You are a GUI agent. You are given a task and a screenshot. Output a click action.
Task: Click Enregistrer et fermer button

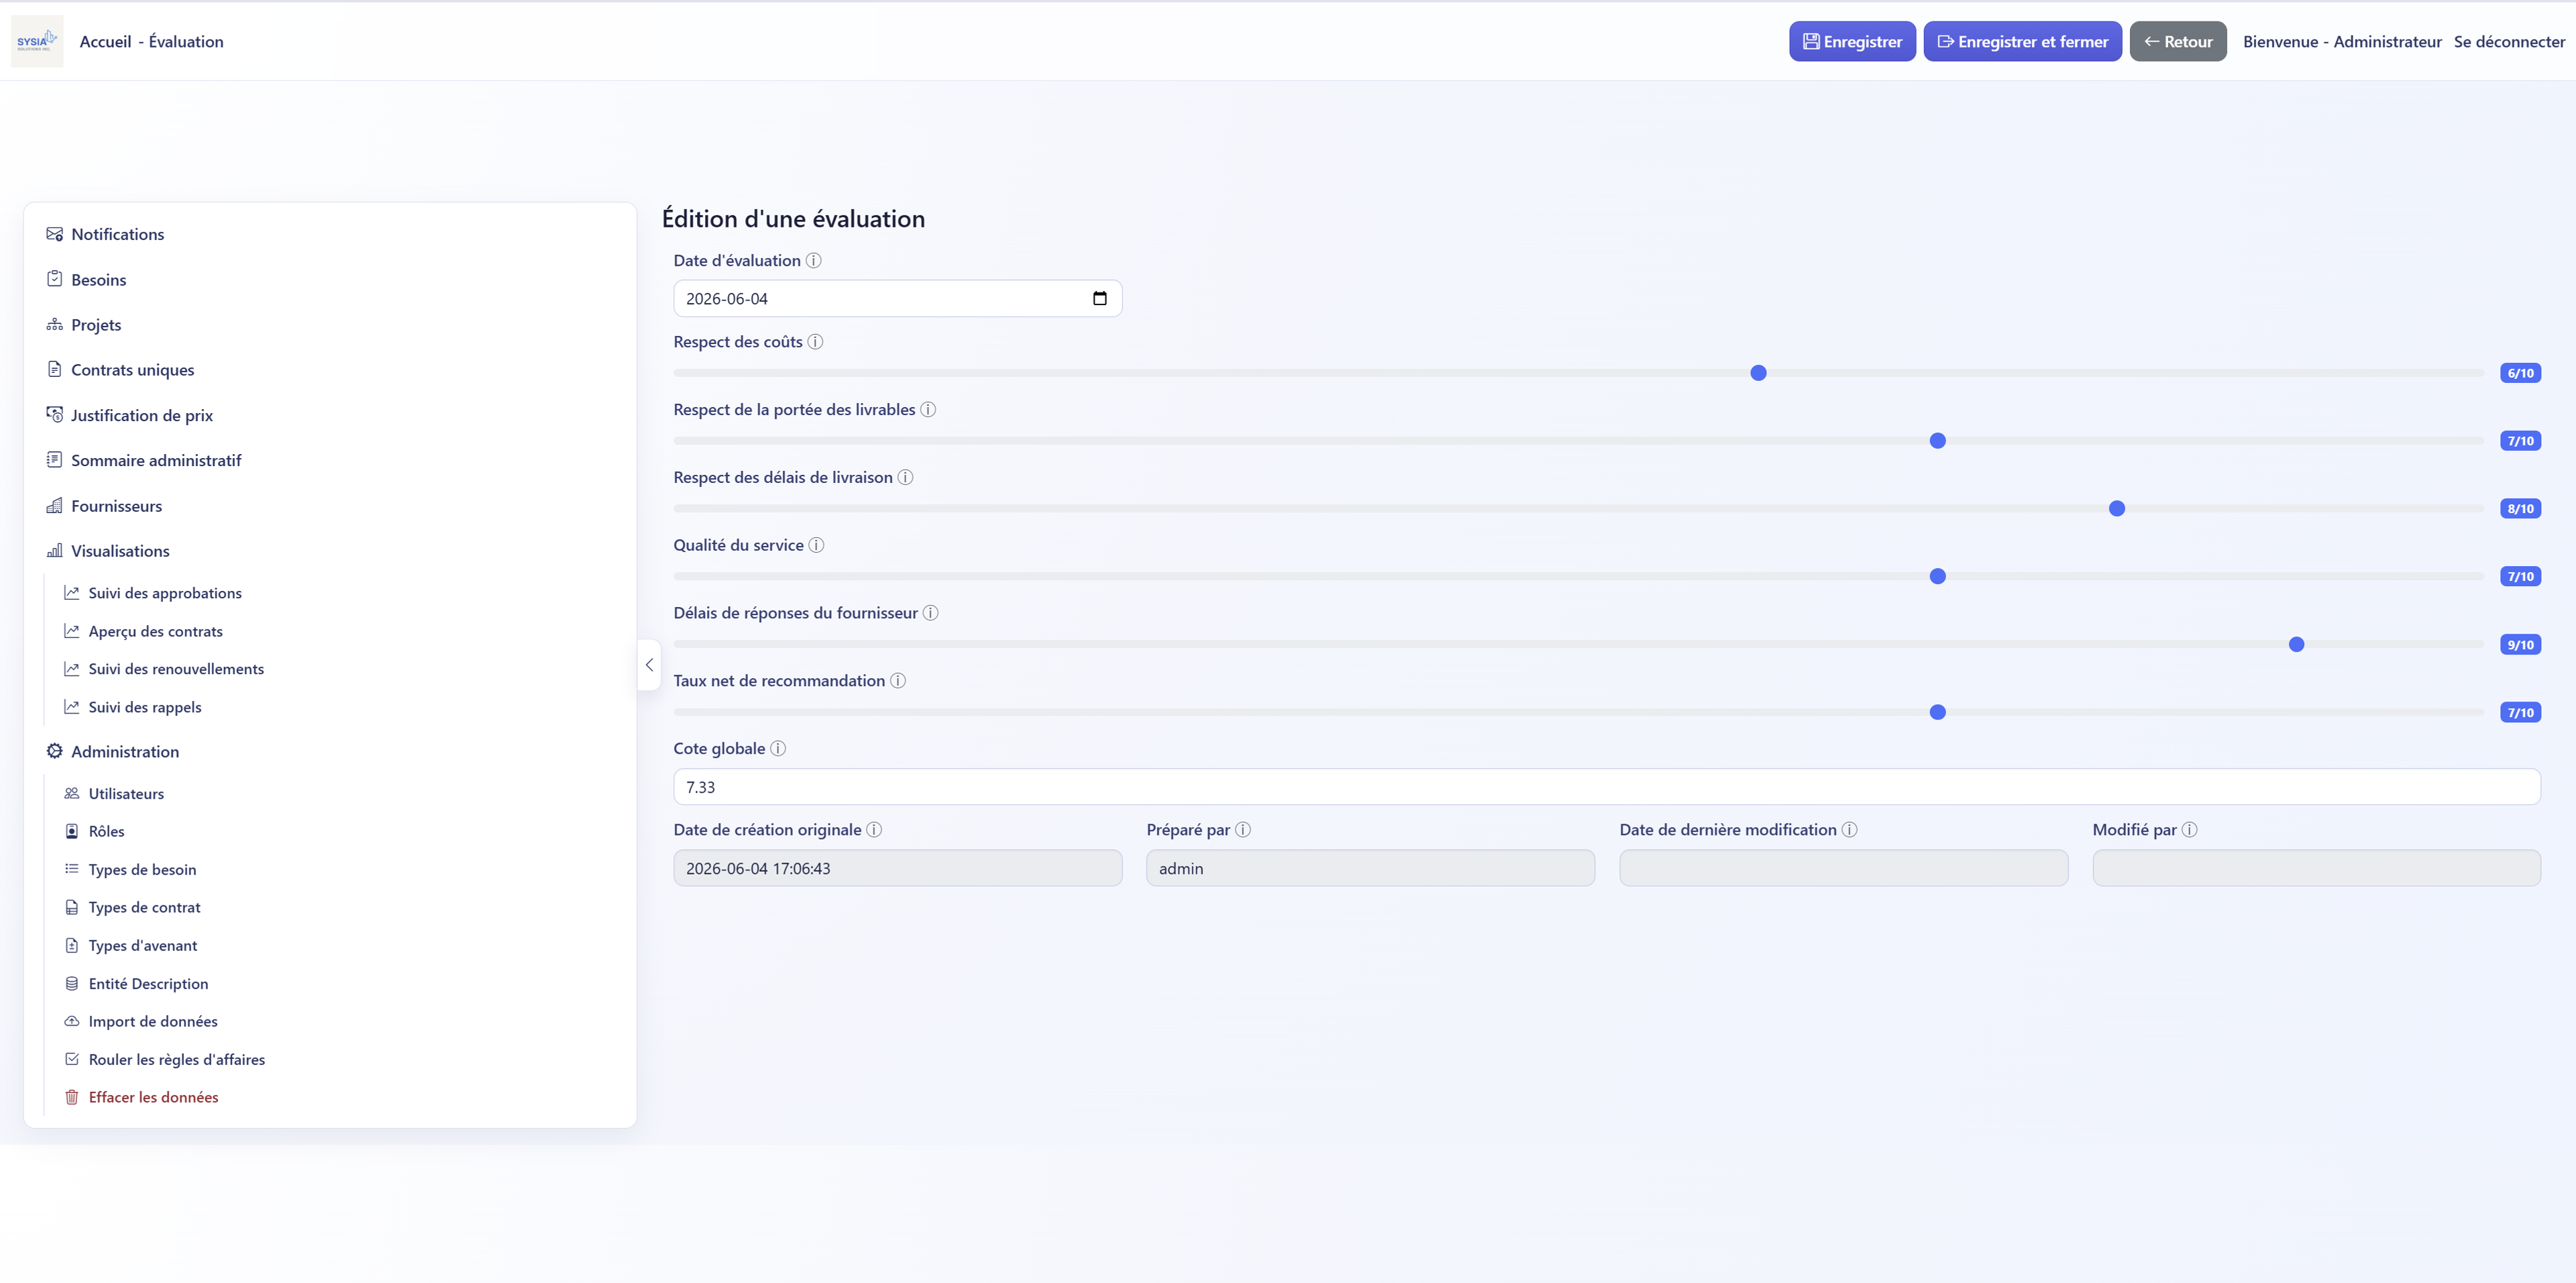[x=2022, y=41]
